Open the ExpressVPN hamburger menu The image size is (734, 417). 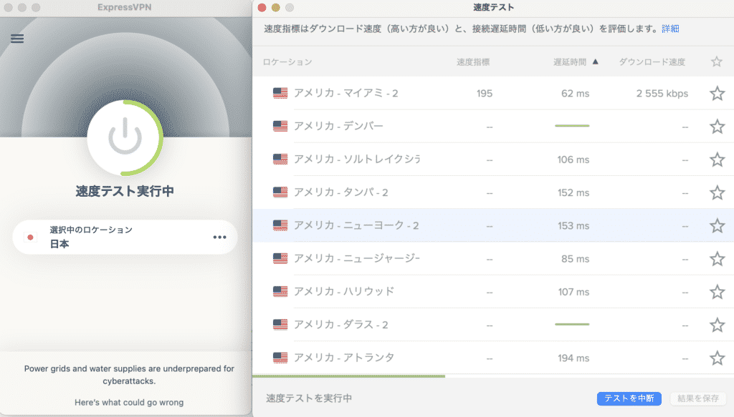click(17, 39)
